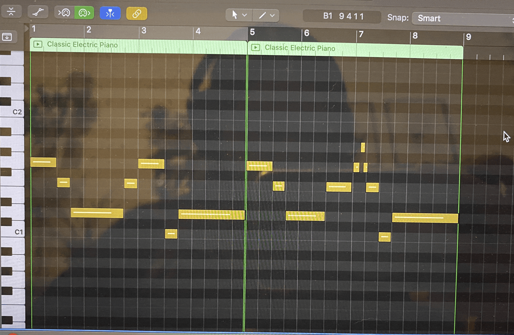
Task: Play first Classic Electric Piano region icon
Action: coord(38,44)
